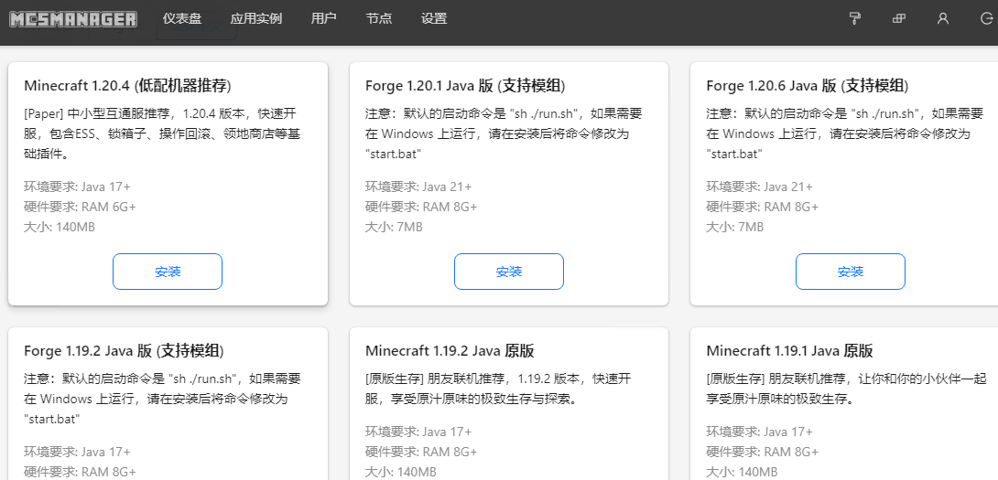Click 环境要求: Java 17+ in Minecraft 1.20.4 card

(x=77, y=187)
